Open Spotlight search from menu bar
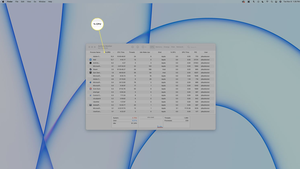Viewport: 300px width, 169px height. tap(272, 1)
